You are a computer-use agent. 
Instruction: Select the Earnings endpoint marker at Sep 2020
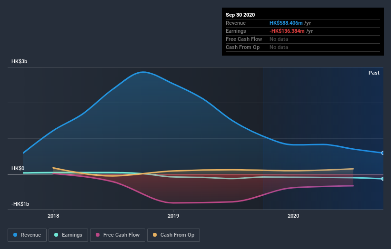tap(383, 179)
